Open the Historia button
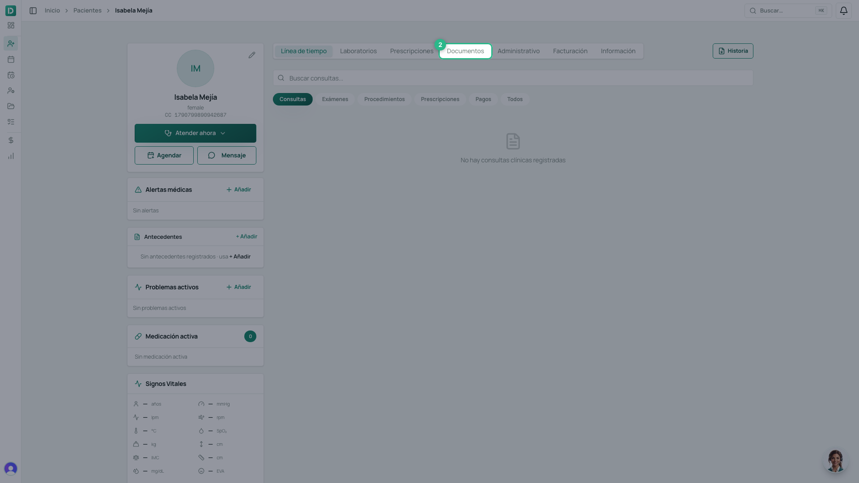This screenshot has height=483, width=859. point(733,51)
